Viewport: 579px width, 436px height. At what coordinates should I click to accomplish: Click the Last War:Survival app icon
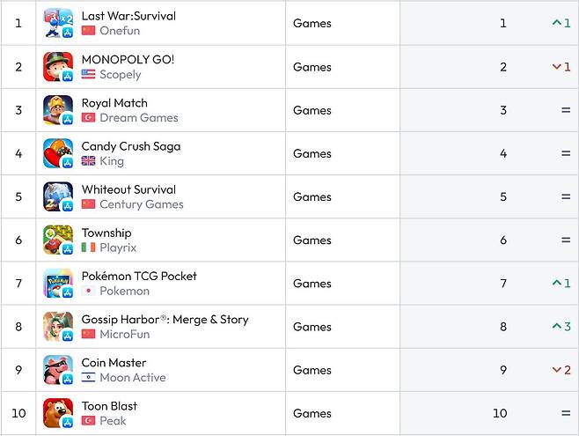coord(58,23)
